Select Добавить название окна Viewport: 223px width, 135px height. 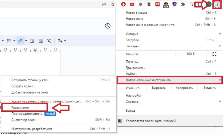tap(59, 92)
